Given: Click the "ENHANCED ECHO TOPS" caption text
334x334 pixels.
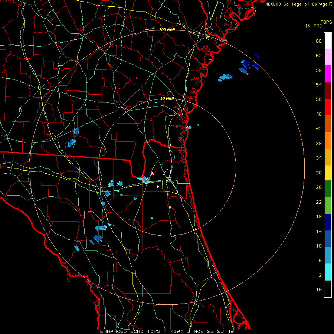Looking at the screenshot, I should coord(130,331).
